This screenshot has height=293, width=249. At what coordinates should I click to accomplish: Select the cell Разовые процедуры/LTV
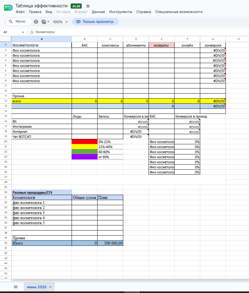point(41,192)
